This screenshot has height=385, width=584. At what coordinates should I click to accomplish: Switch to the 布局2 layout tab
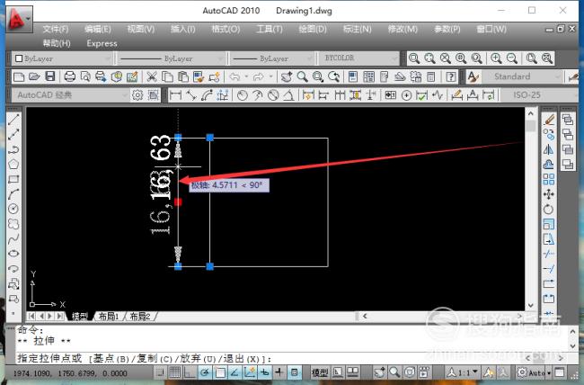pyautogui.click(x=140, y=317)
